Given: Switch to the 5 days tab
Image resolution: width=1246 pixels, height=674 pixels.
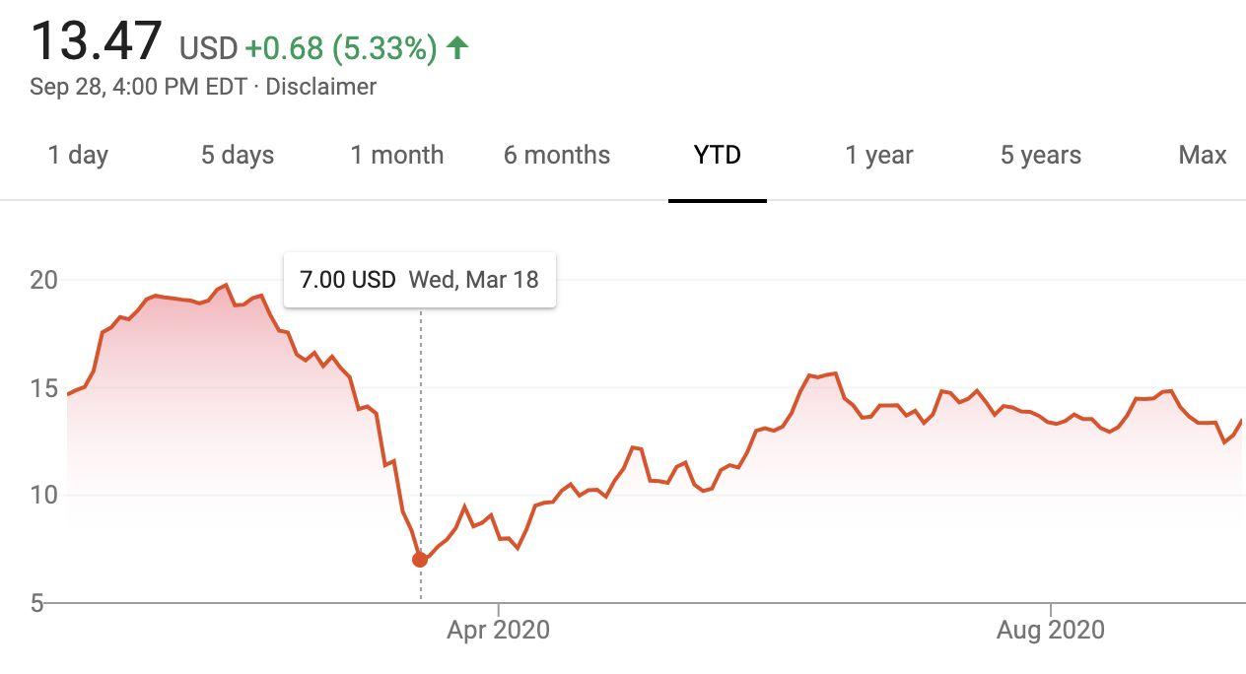Looking at the screenshot, I should click(x=238, y=155).
